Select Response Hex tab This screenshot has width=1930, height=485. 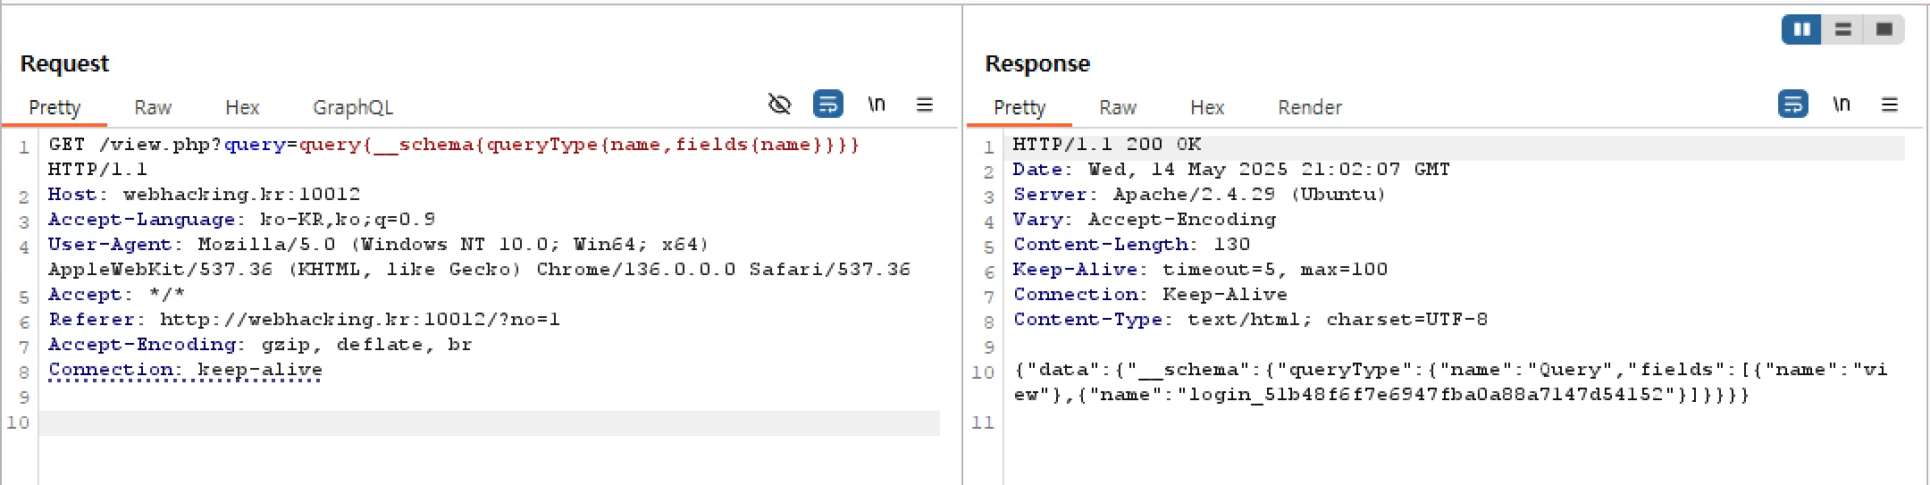point(1207,107)
